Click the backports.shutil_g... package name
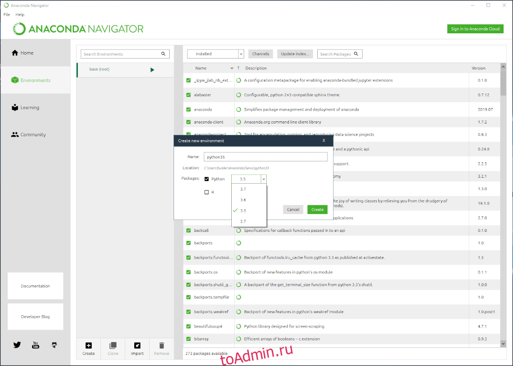Image resolution: width=513 pixels, height=366 pixels. [213, 284]
